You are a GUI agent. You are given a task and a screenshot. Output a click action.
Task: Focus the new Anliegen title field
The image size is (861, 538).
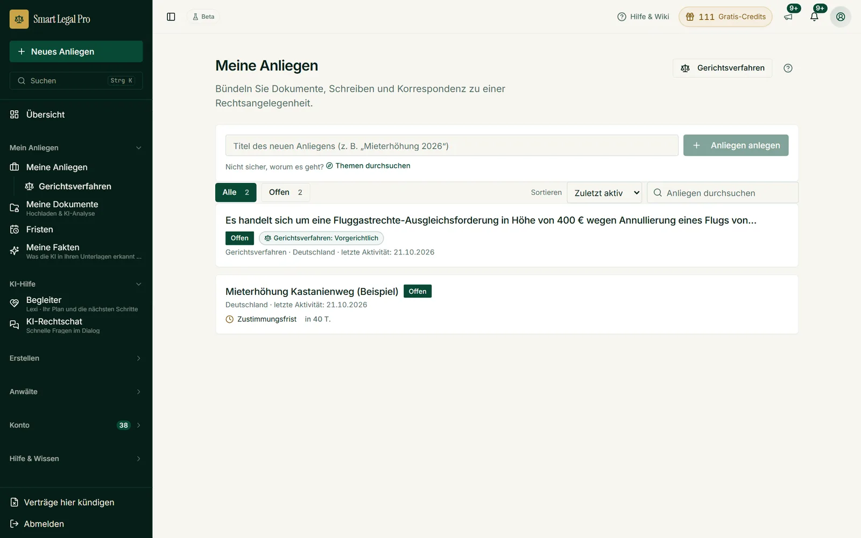[x=451, y=145]
